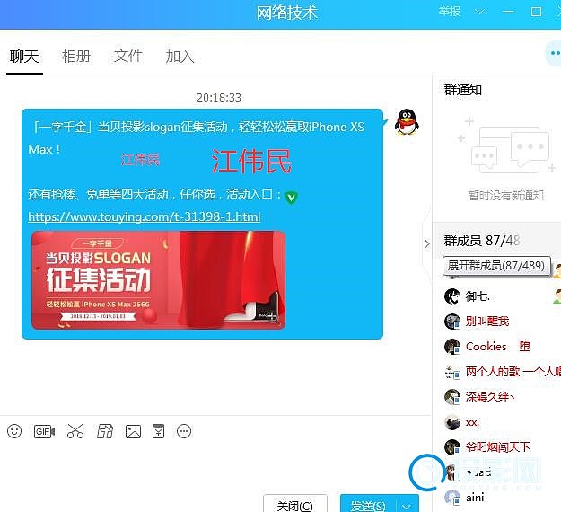Viewport: 561px width, 512px height.
Task: Expand the send options arrow beside 发送
Action: [409, 506]
